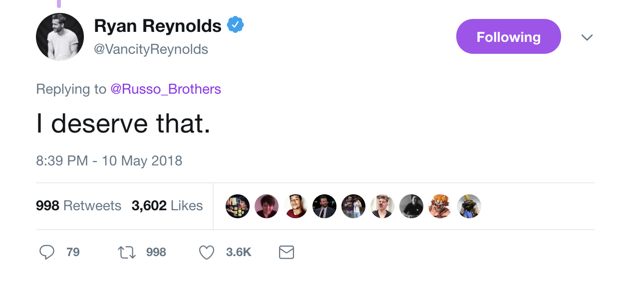Send tweet via the envelope message icon
The width and height of the screenshot is (628, 285).
(286, 252)
